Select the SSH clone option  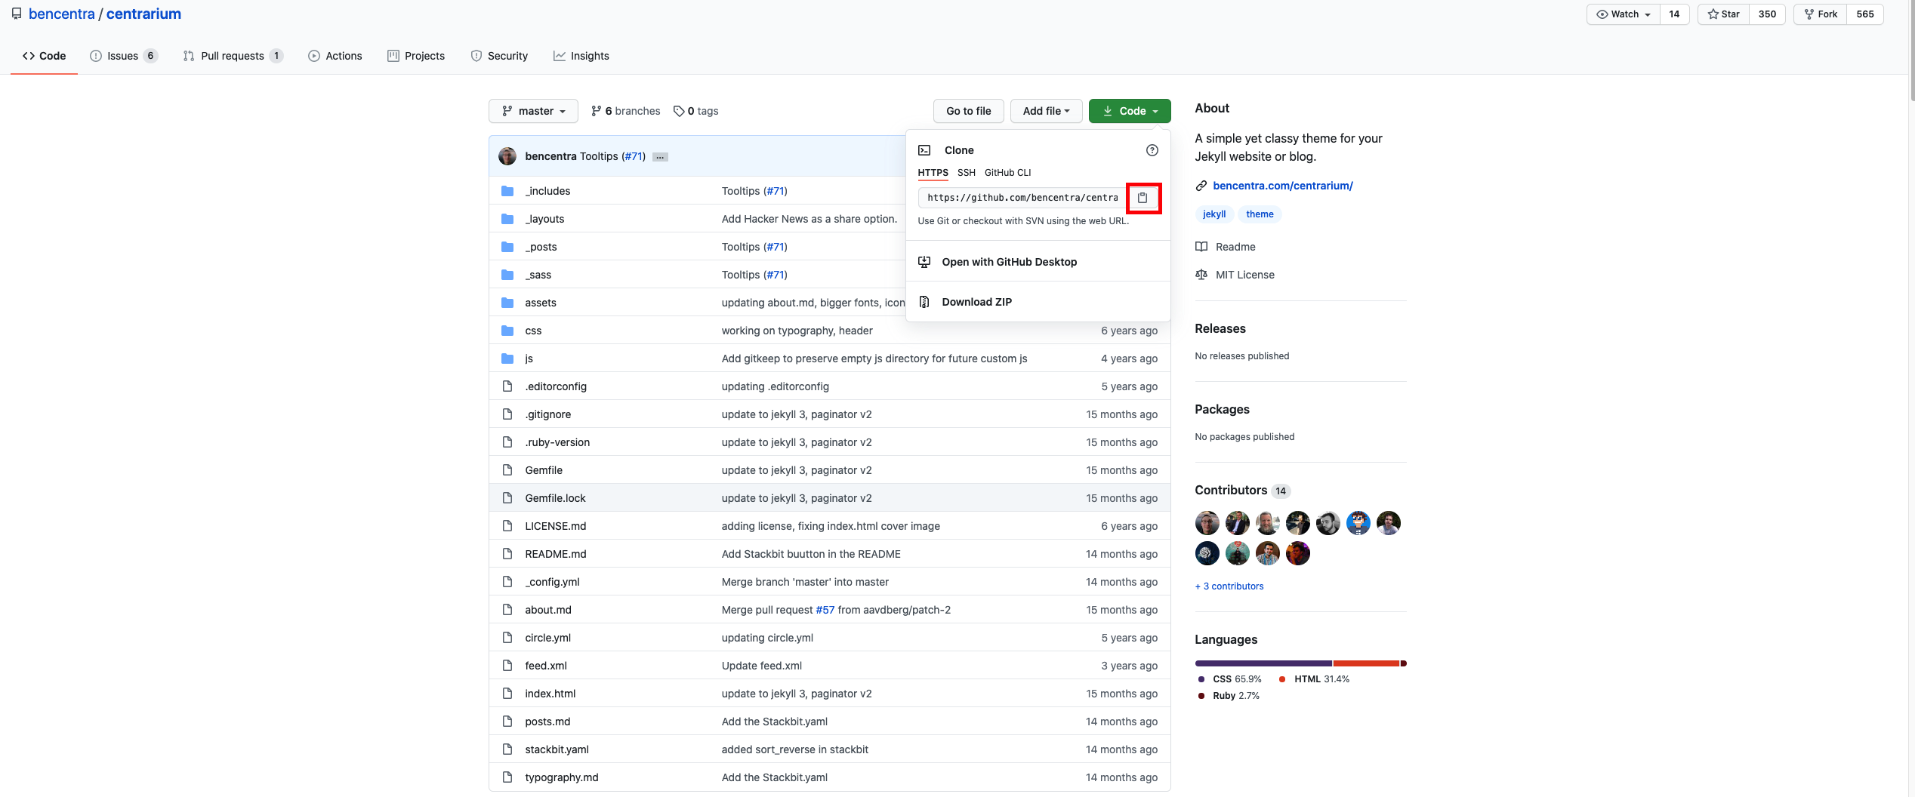tap(967, 173)
